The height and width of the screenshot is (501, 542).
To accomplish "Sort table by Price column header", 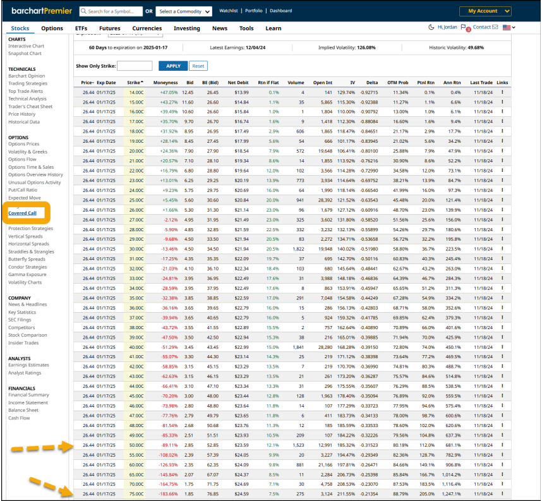I will 87,83.
